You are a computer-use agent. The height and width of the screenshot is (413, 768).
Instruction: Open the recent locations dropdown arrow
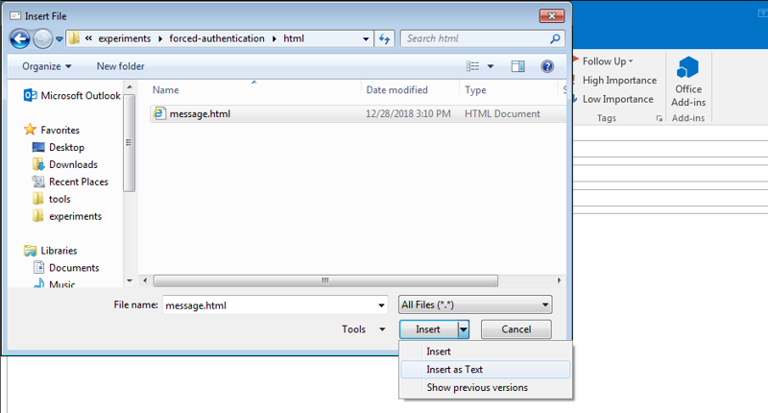pyautogui.click(x=60, y=39)
